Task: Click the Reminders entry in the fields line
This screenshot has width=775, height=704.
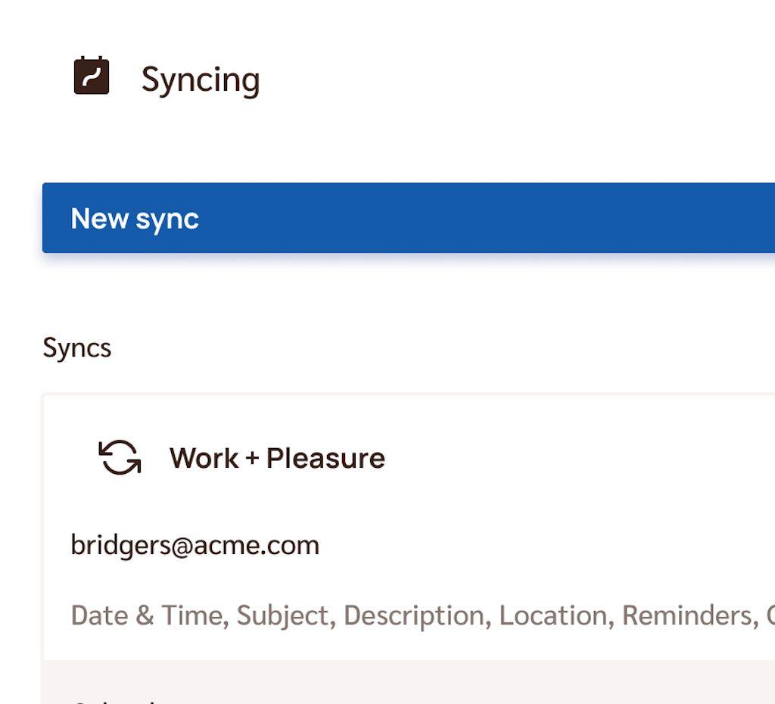Action: (688, 616)
